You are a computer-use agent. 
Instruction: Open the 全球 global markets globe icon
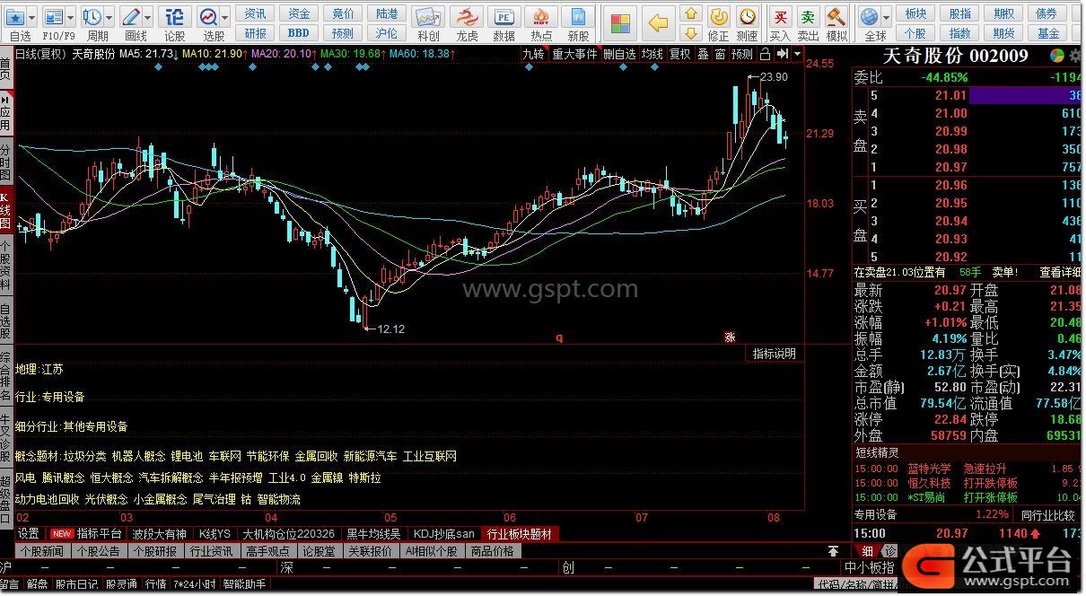coord(868,16)
